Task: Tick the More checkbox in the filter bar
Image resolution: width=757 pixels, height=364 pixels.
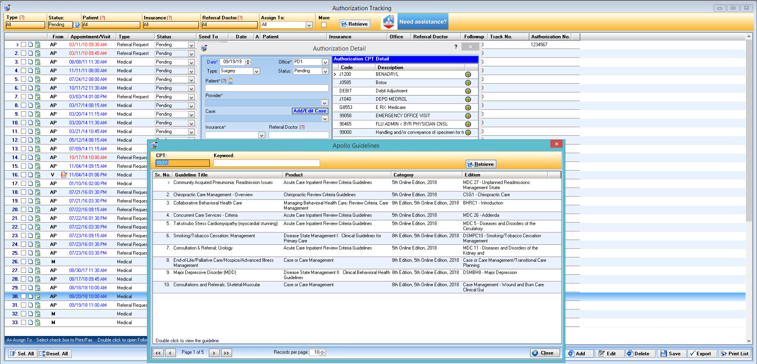Action: pyautogui.click(x=324, y=25)
